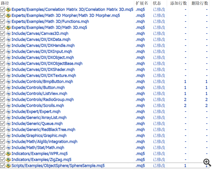
Task: Click the Math 3D.mq5 file icon
Action: click(x=8, y=28)
